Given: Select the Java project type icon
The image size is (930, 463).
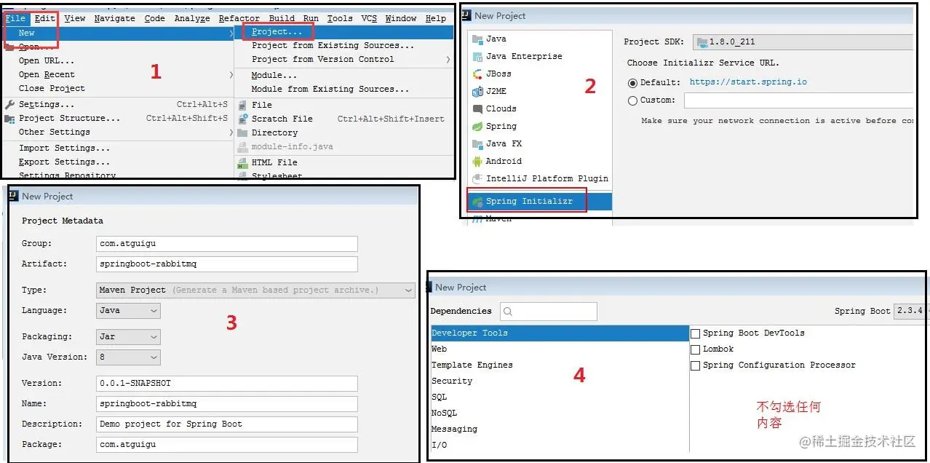Looking at the screenshot, I should (x=477, y=39).
